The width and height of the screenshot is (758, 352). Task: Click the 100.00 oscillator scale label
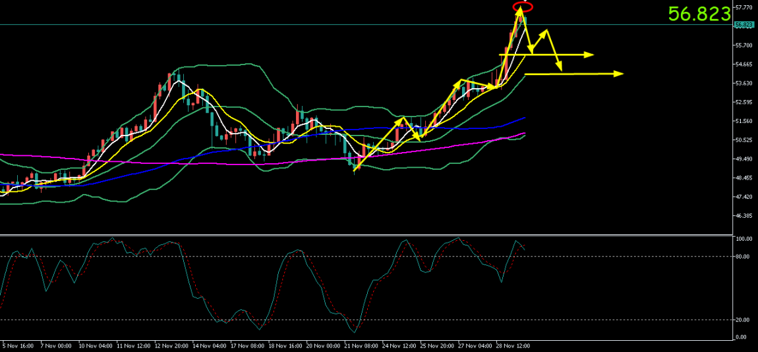[743, 239]
